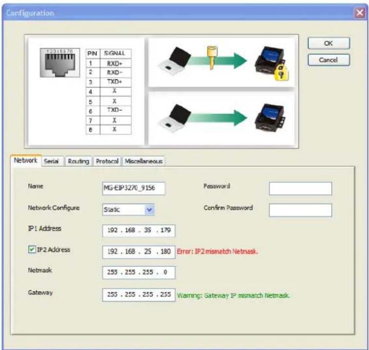Click the TXD+ signal cell
369x350 pixels.
point(116,82)
